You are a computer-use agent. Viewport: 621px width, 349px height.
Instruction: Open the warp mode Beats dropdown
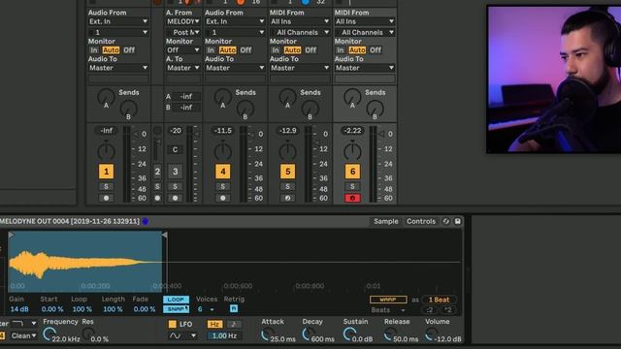pos(388,310)
